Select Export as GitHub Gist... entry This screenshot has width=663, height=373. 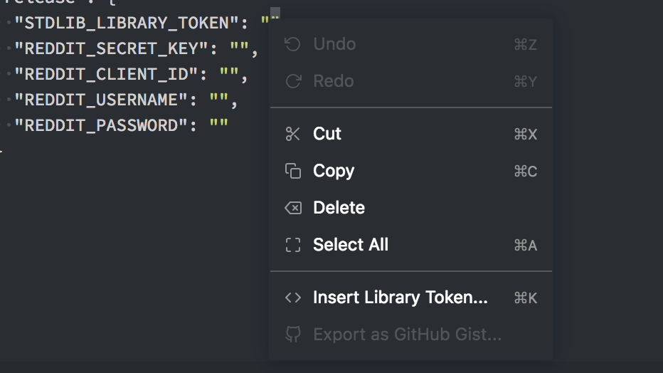[x=407, y=335]
